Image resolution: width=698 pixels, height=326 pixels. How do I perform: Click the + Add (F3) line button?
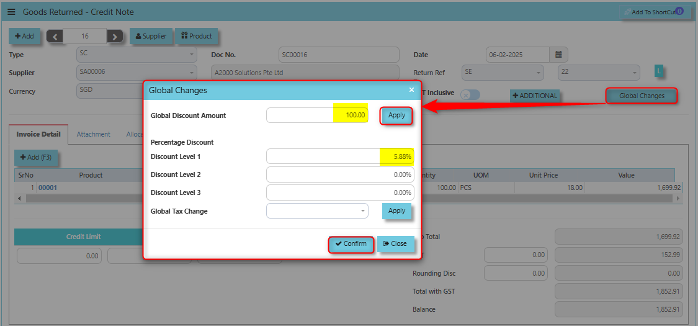click(x=36, y=157)
